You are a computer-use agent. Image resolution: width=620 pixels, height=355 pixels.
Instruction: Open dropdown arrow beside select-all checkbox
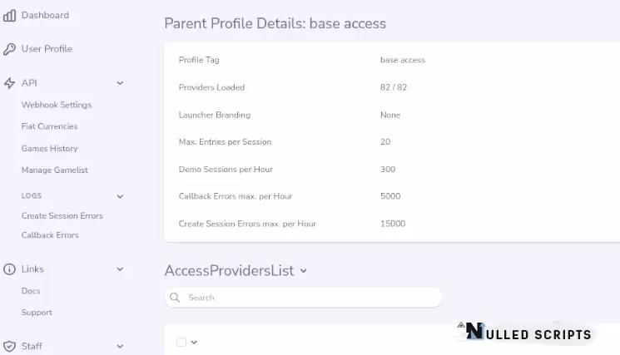click(x=194, y=342)
